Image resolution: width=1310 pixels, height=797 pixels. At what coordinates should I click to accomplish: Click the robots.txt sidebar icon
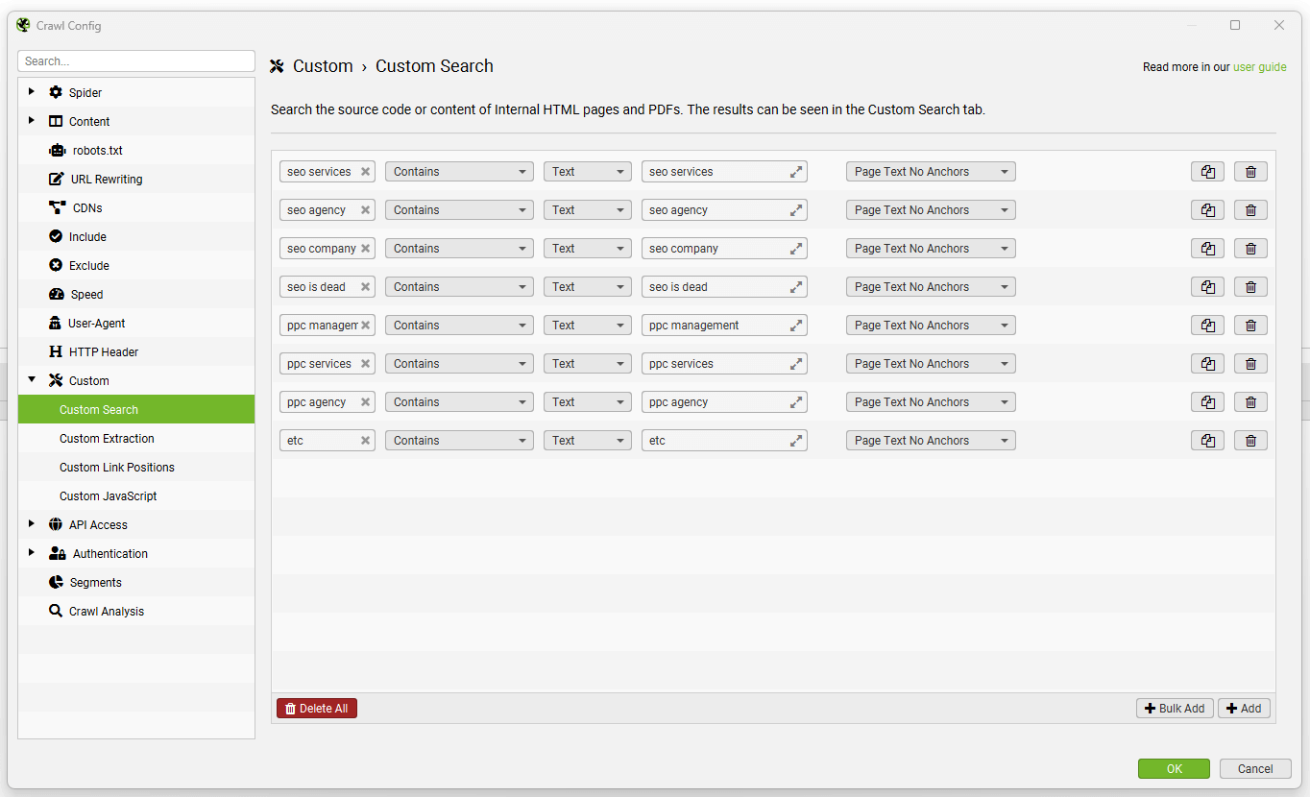57,150
